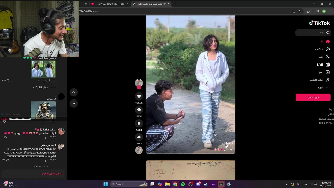Share the video using the arrow icon
334x188 pixels.
click(x=139, y=137)
